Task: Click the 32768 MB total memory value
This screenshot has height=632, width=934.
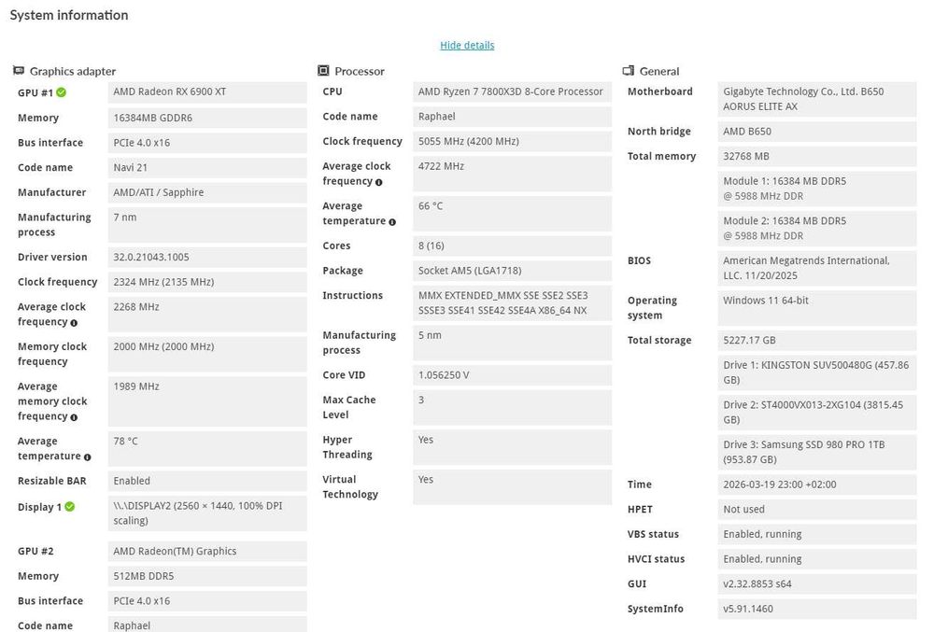Action: [x=817, y=157]
